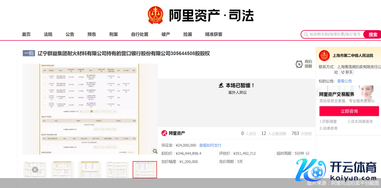Viewport: 381px width, 188px height.
Task: Click the national emblem logo in the page header
Action: (155, 14)
